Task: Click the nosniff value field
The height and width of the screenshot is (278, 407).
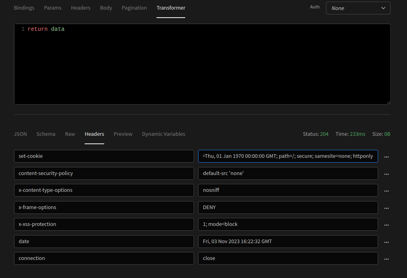Action: pyautogui.click(x=288, y=190)
